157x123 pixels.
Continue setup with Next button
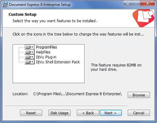tap(111, 113)
